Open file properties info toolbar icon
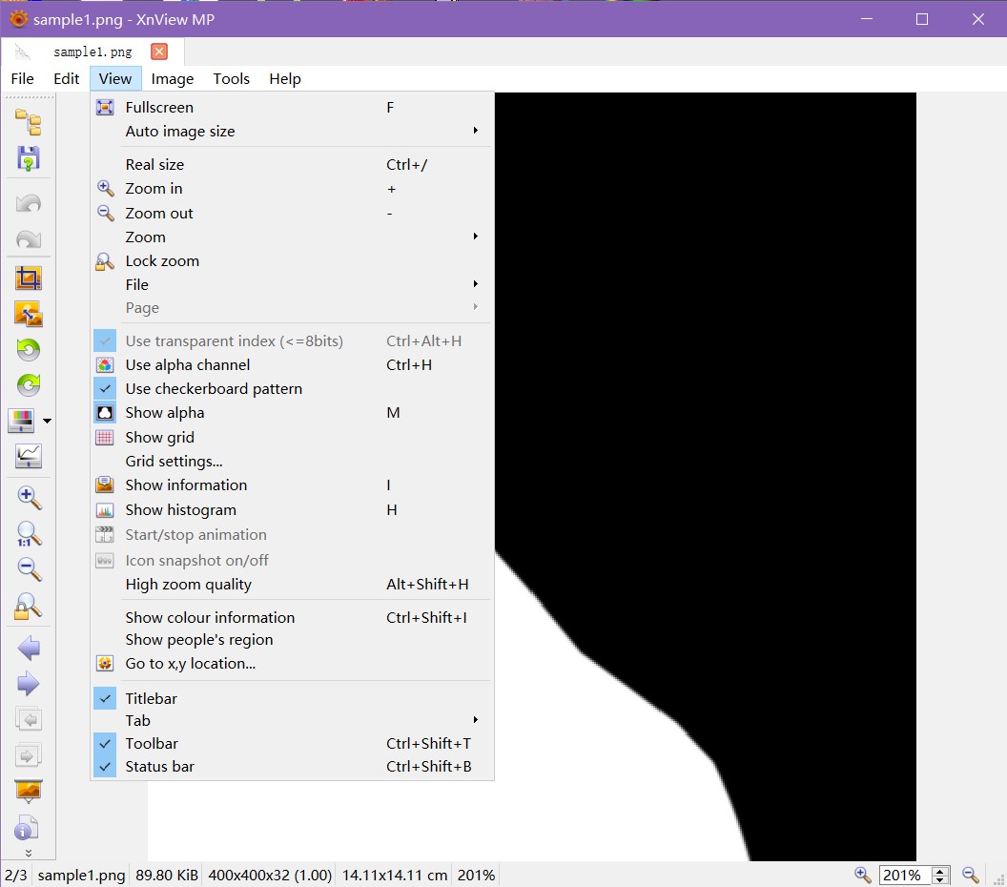 (27, 828)
